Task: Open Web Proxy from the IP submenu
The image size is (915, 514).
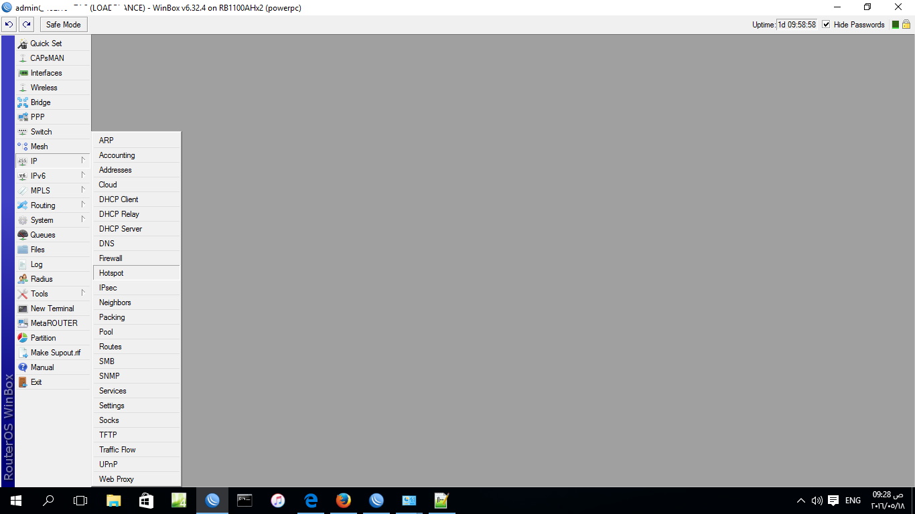Action: click(x=137, y=479)
